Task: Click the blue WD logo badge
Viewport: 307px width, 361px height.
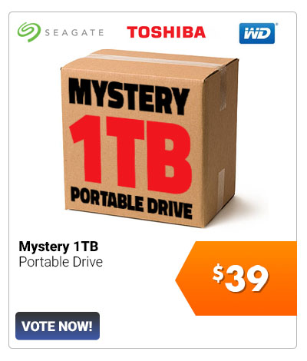Action: tap(257, 34)
